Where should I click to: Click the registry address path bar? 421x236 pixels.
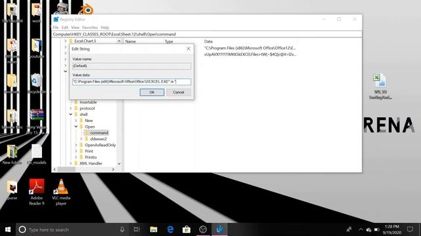(207, 34)
